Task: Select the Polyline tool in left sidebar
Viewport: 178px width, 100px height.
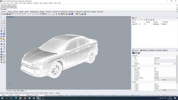Action: (1, 21)
